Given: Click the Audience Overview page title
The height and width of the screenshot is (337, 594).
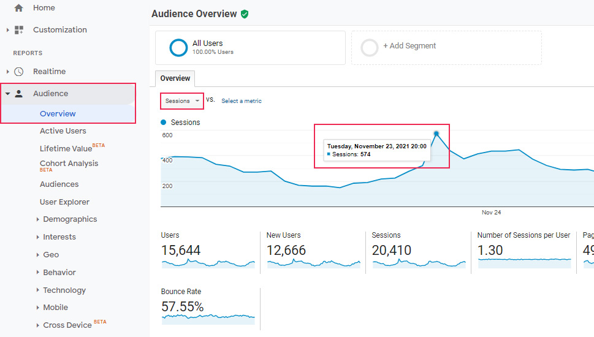Looking at the screenshot, I should point(194,14).
